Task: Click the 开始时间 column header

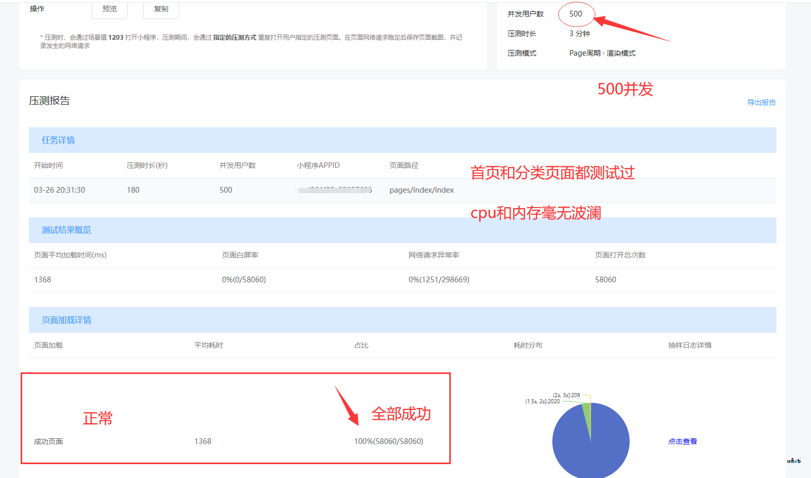Action: click(x=48, y=165)
